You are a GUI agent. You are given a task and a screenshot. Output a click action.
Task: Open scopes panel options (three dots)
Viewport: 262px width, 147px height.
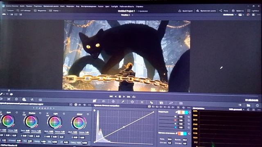point(259,110)
